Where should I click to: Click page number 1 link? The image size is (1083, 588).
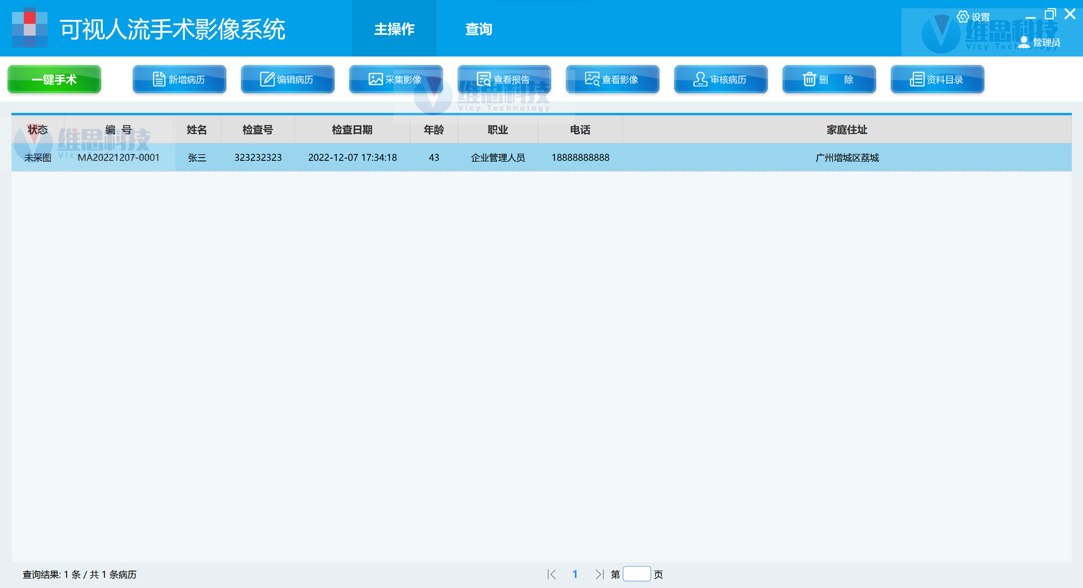point(575,574)
